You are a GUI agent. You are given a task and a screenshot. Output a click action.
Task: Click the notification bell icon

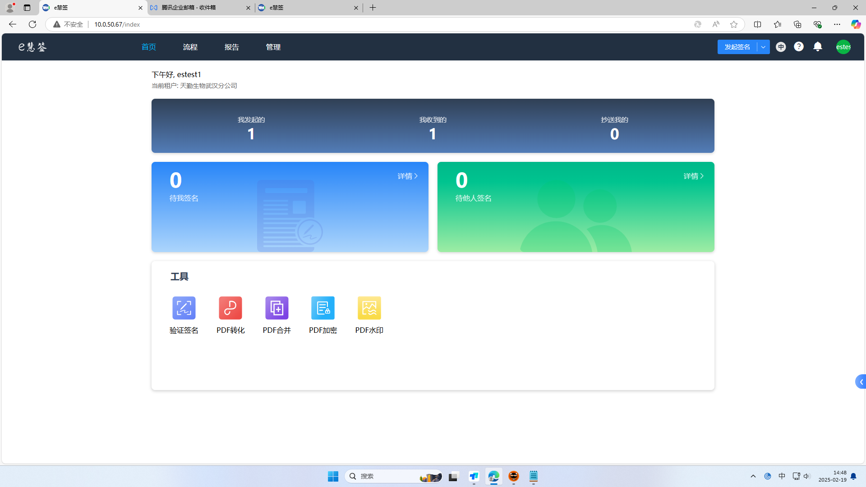[x=817, y=46]
